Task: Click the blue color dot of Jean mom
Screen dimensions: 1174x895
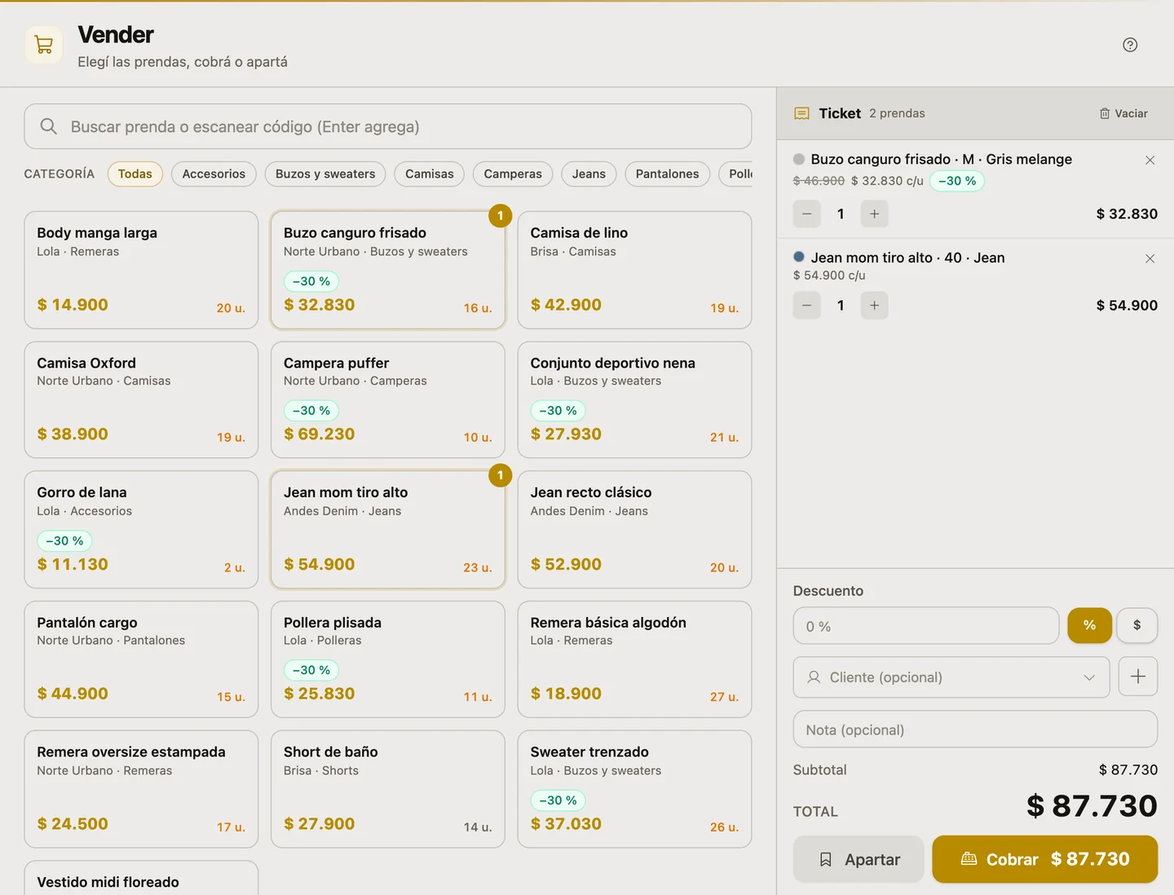Action: (799, 257)
